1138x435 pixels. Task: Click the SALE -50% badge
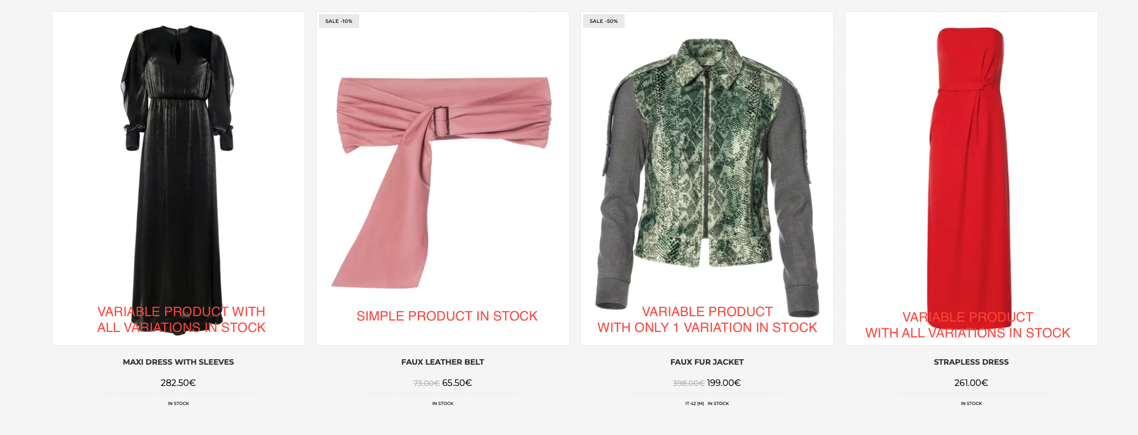(604, 21)
